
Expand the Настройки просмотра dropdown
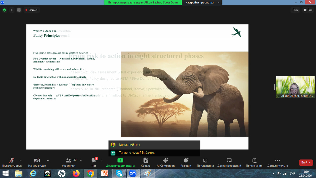[x=202, y=3]
